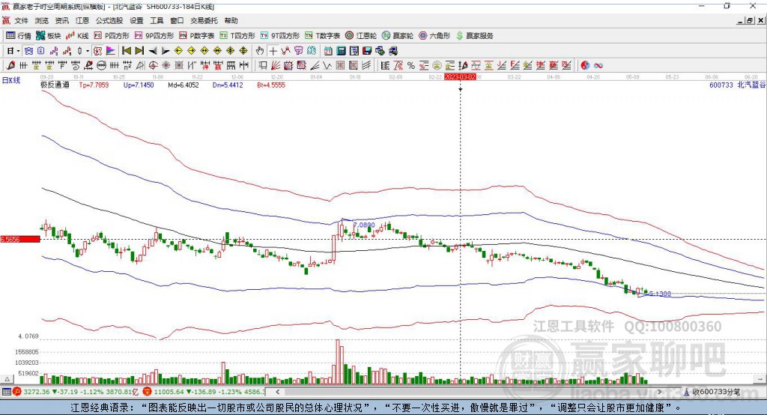The image size is (767, 415).
Task: Click the Up=7.1450 value
Action: pos(139,85)
